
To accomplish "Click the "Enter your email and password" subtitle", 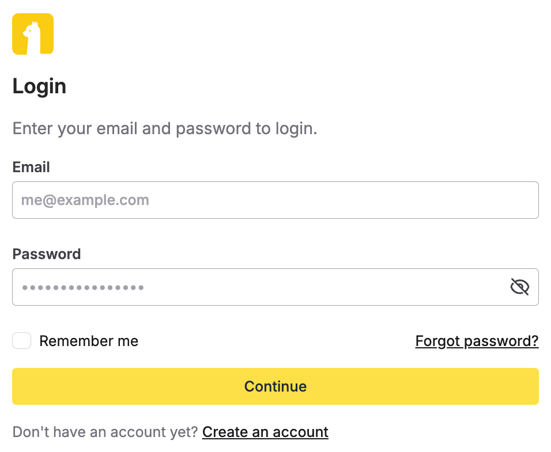I will pos(165,128).
